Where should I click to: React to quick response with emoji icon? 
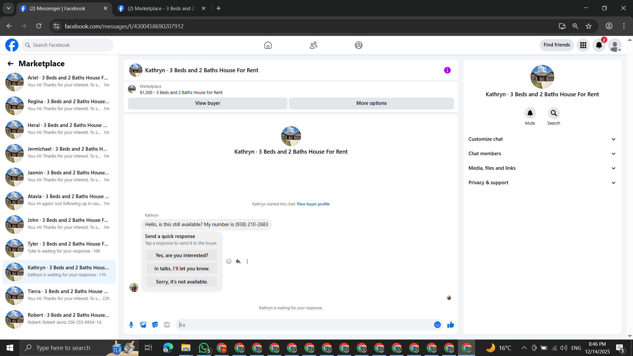click(229, 261)
